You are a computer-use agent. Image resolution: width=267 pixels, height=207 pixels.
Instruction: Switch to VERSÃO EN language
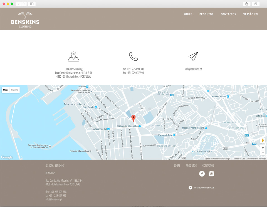coord(250,14)
